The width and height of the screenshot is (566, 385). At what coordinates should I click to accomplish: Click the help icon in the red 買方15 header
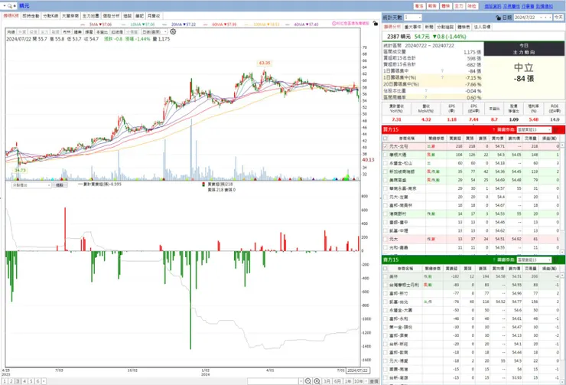493,129
